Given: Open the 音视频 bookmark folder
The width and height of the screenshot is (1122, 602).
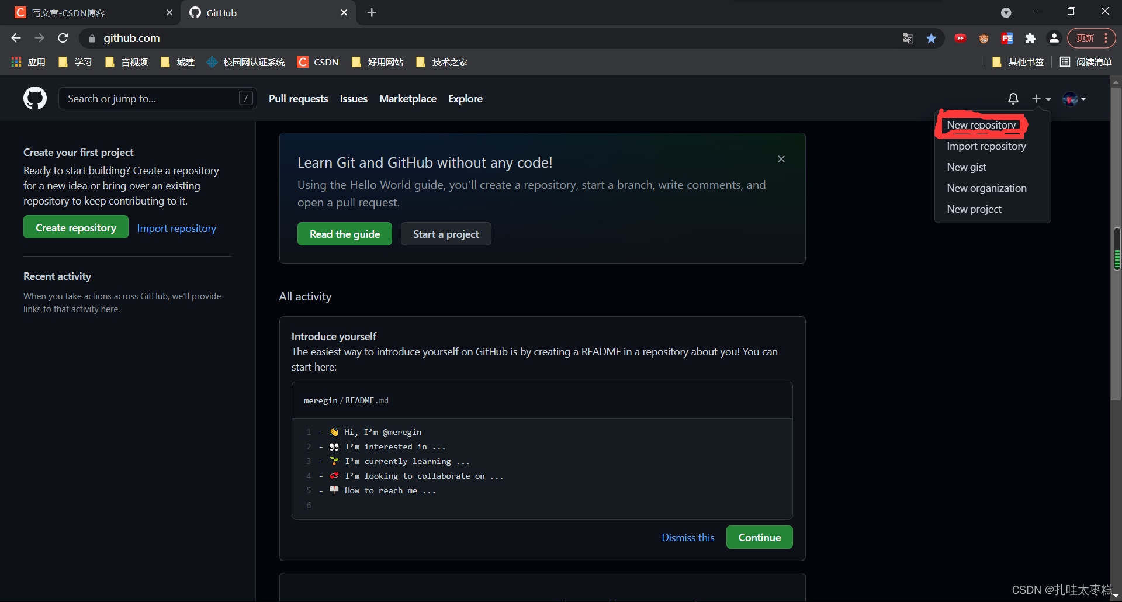Looking at the screenshot, I should click(x=126, y=62).
